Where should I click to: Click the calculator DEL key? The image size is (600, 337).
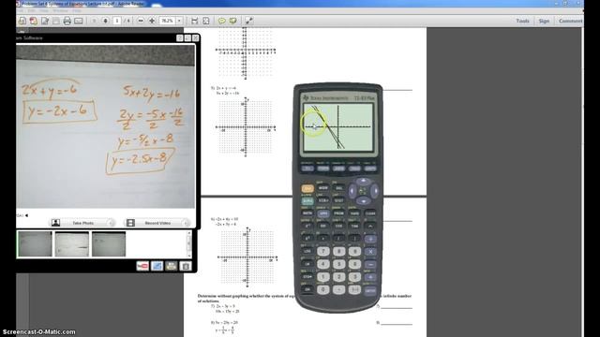tap(339, 188)
